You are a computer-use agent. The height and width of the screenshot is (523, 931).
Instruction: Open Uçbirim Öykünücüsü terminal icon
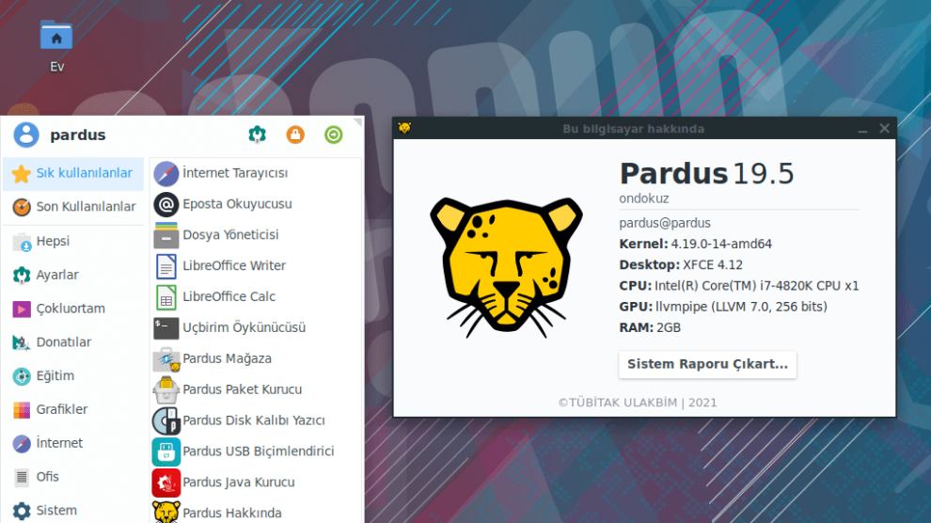click(166, 327)
